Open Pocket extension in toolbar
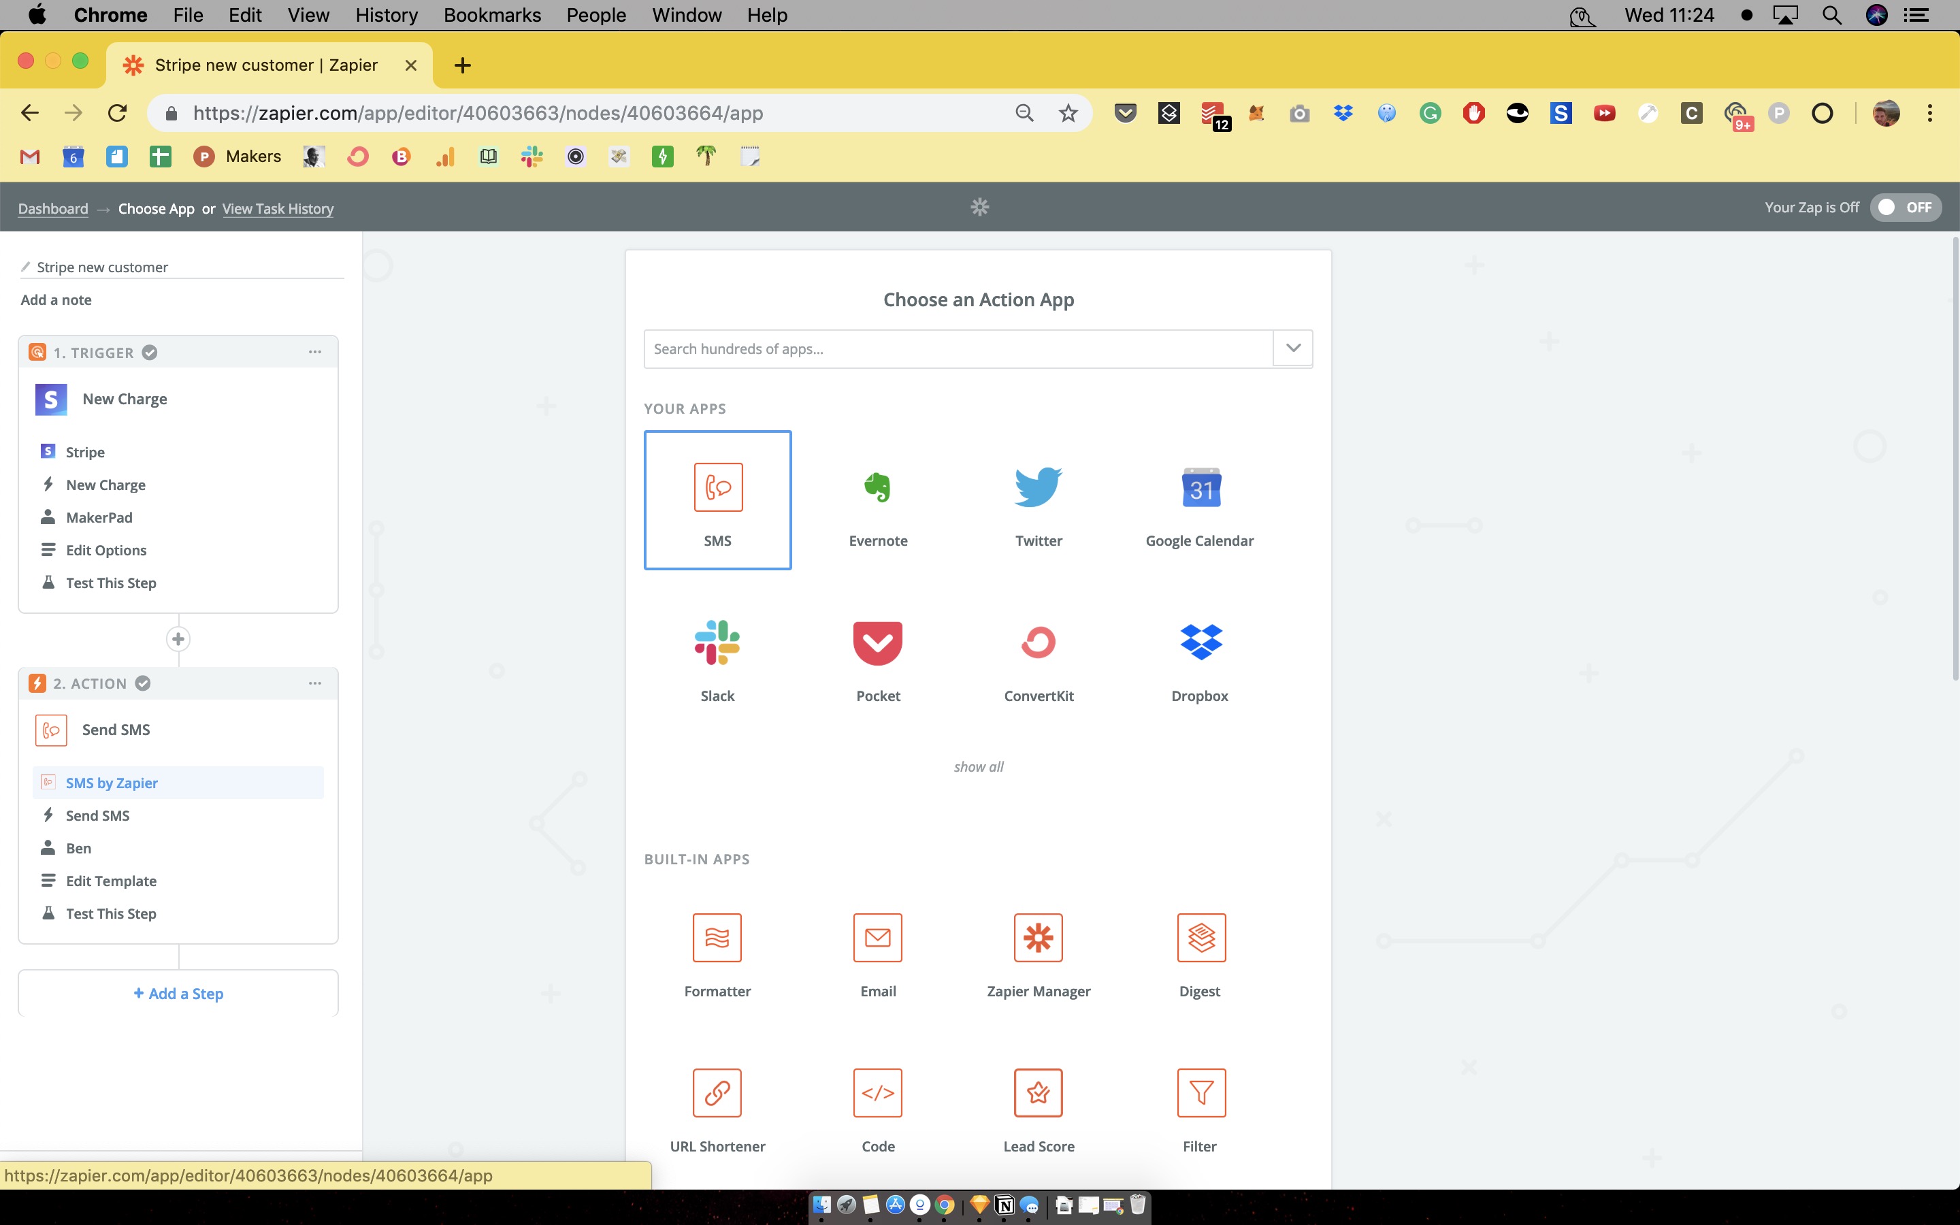1960x1225 pixels. pos(1125,114)
